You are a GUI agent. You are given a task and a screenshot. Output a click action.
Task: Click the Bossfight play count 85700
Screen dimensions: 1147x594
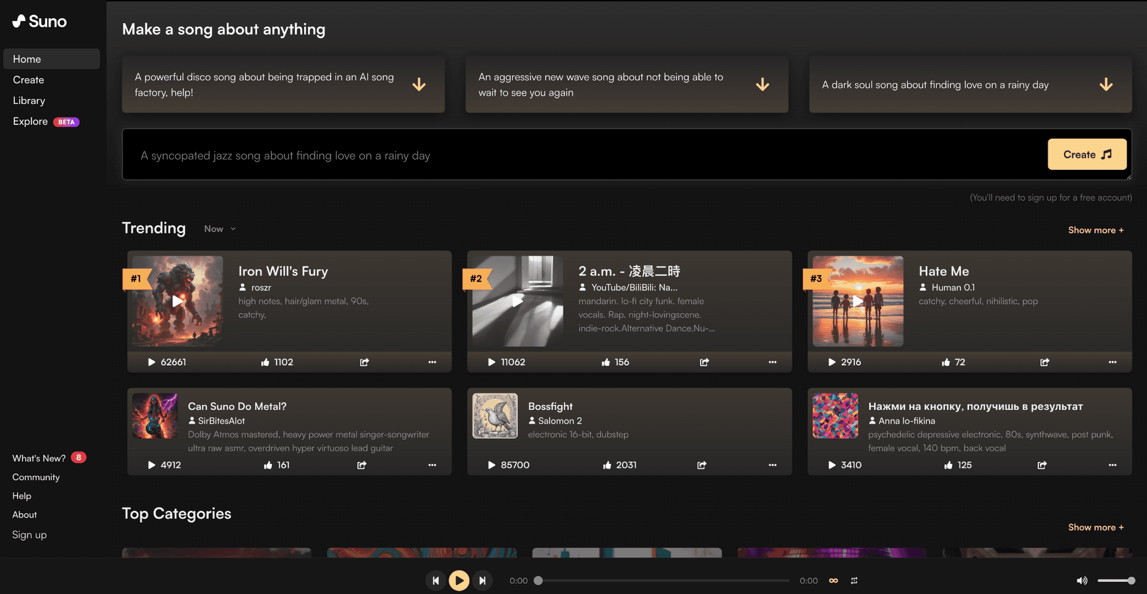coord(508,465)
